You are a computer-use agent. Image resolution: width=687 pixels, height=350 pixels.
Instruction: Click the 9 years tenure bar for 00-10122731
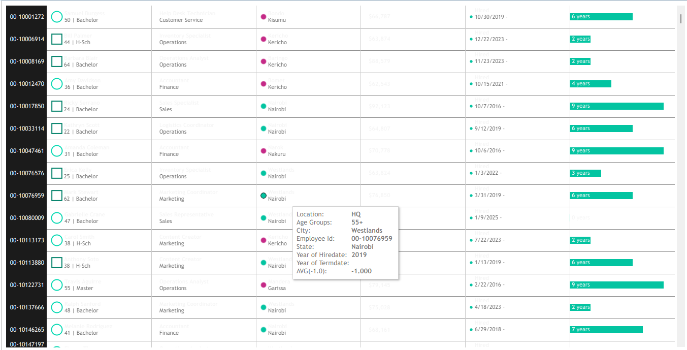tap(616, 285)
